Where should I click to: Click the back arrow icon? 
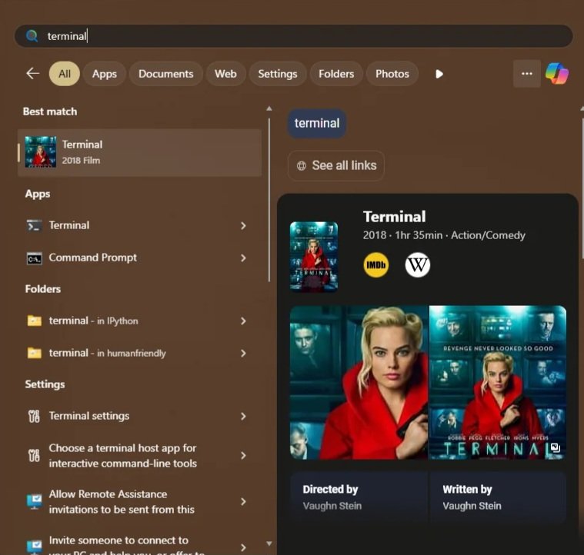[32, 74]
